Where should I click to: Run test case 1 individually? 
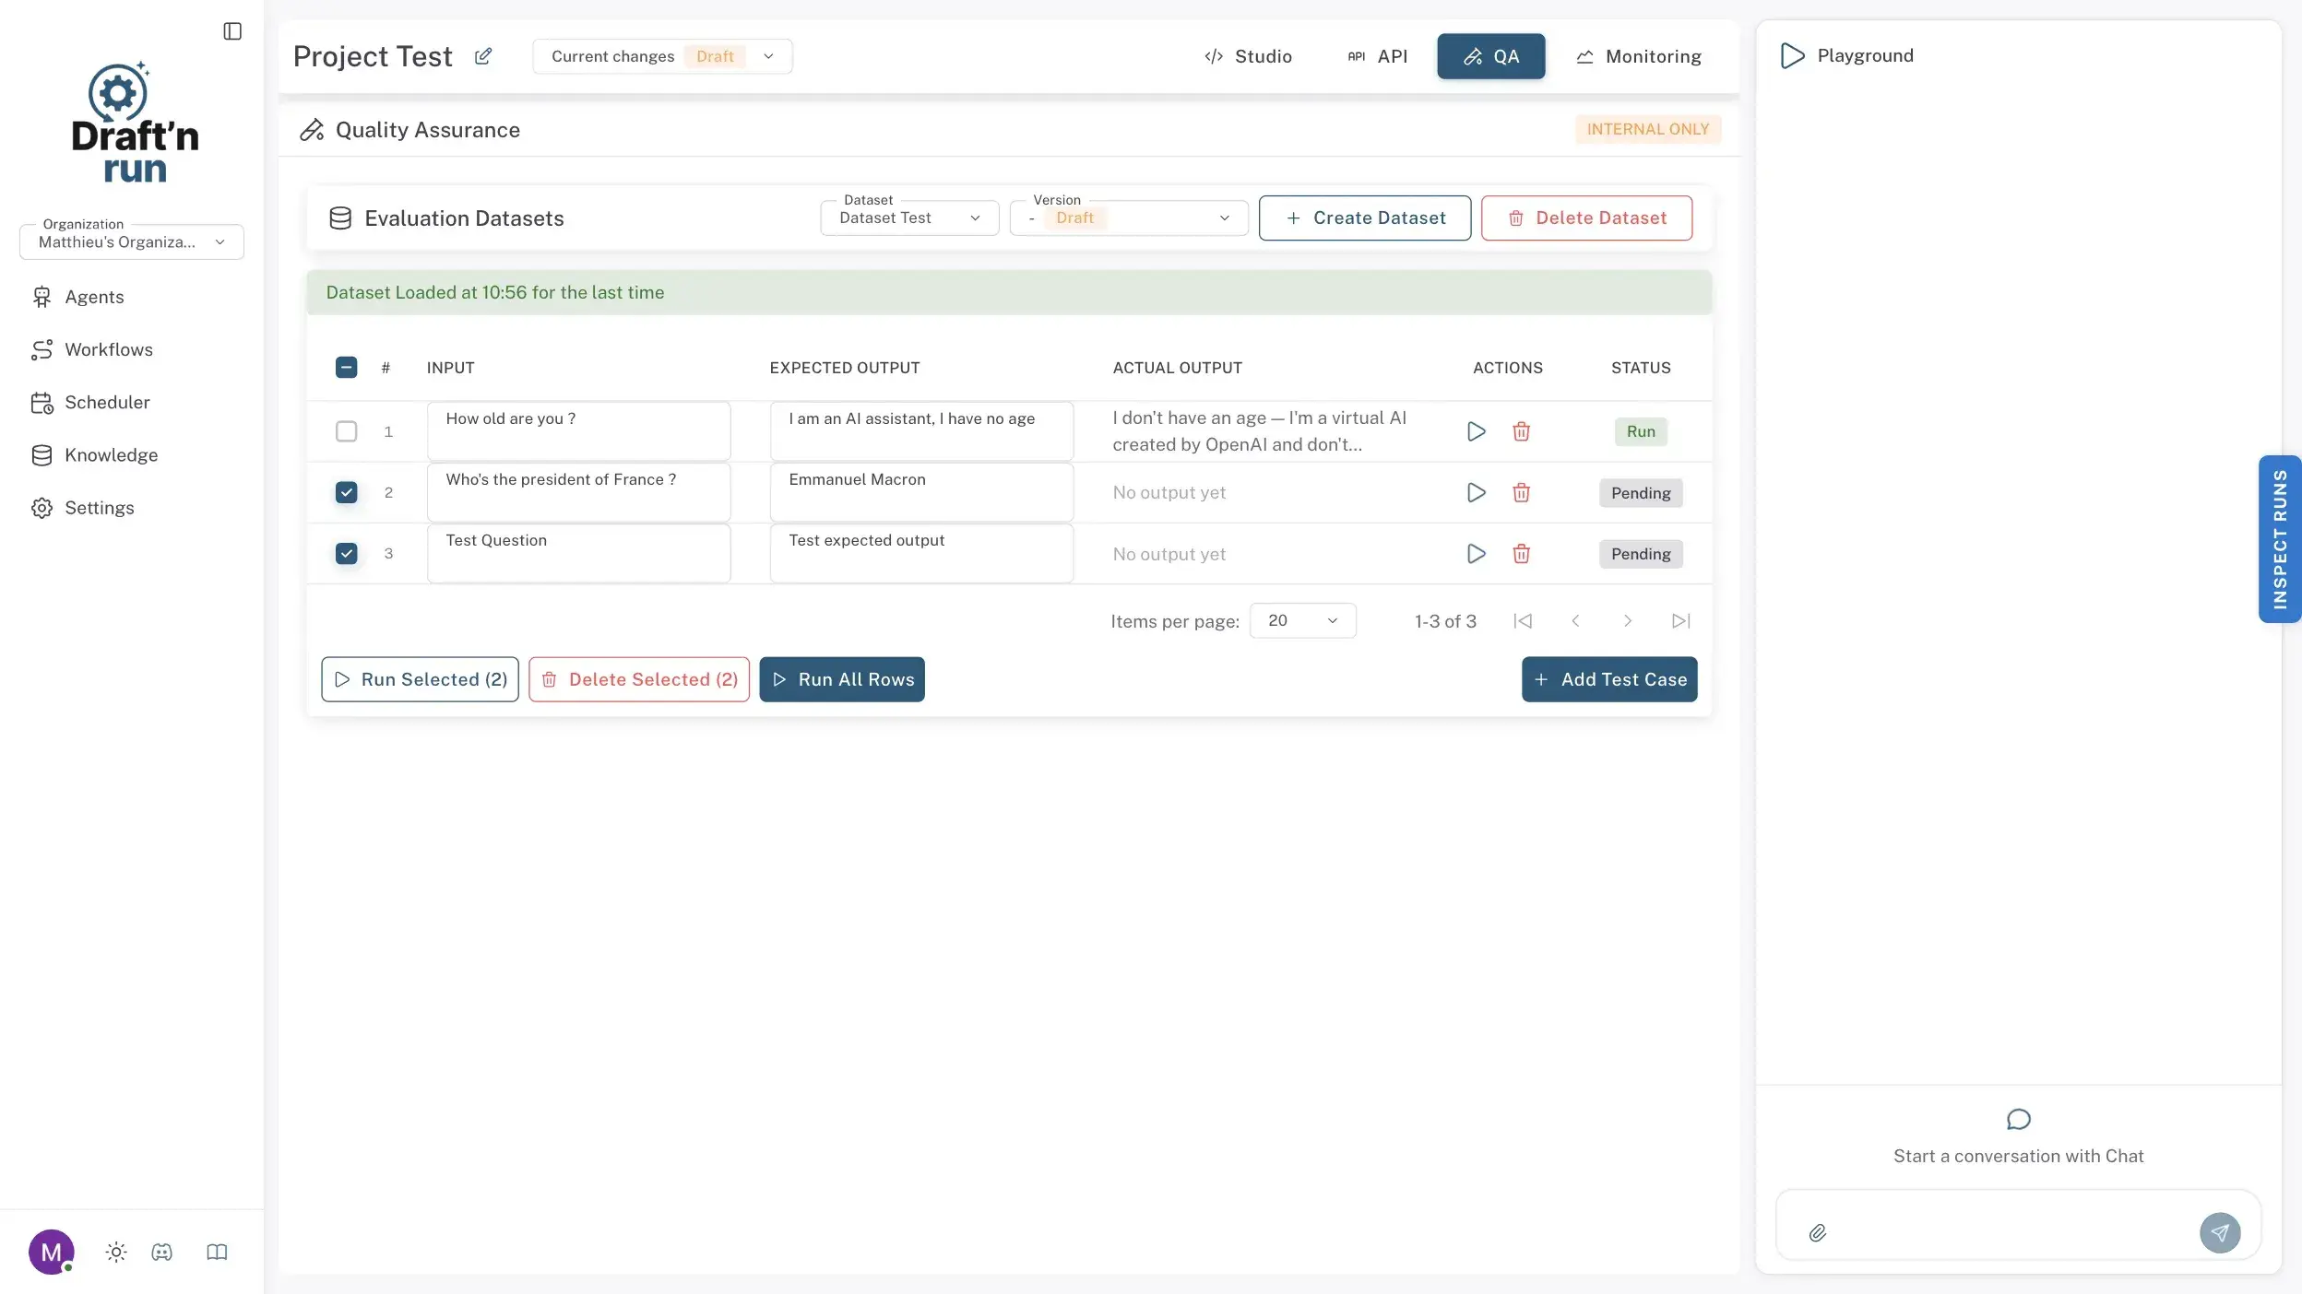click(x=1476, y=431)
